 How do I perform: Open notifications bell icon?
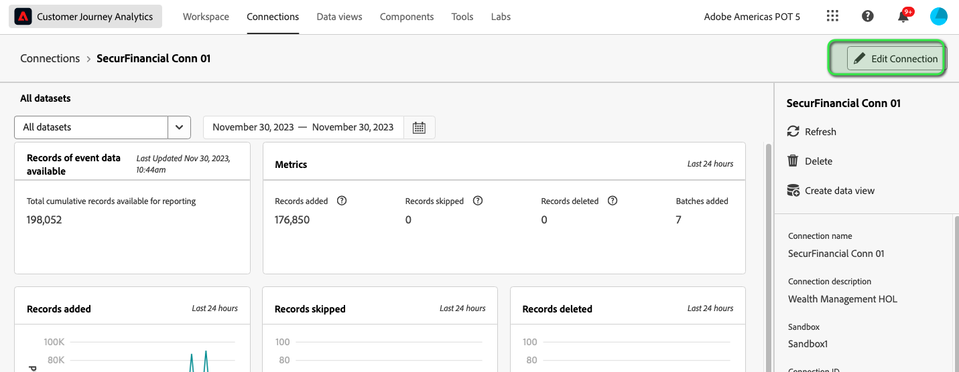[904, 16]
